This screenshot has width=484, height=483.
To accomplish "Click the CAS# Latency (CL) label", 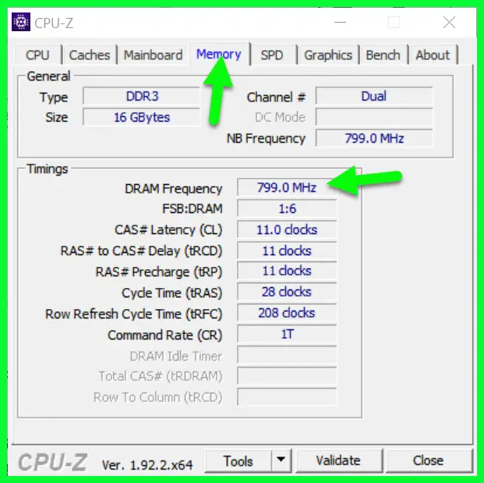I will pyautogui.click(x=168, y=230).
